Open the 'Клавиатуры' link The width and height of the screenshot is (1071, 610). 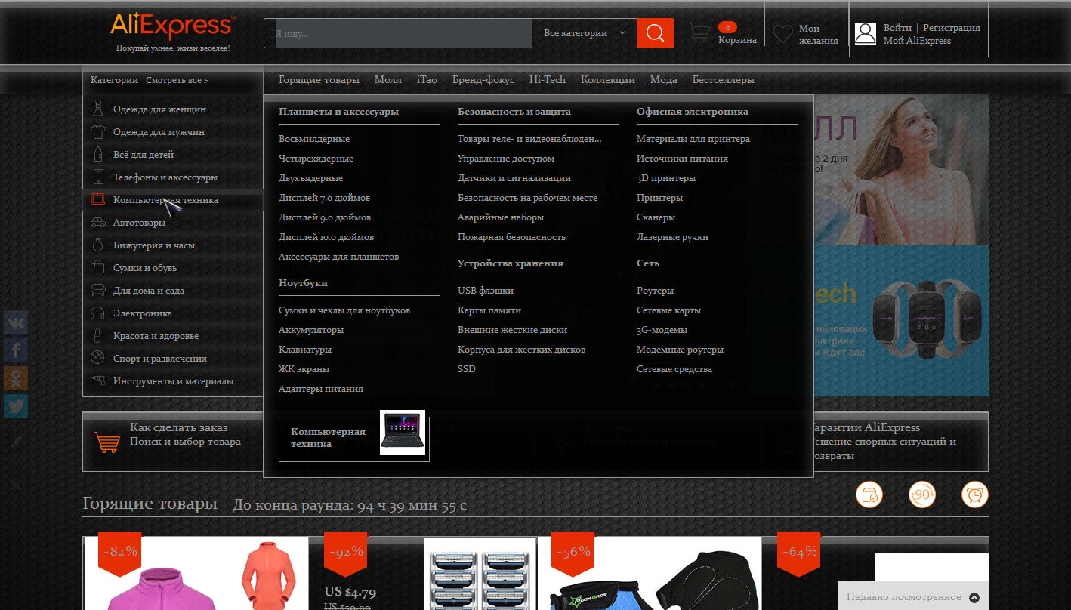[305, 350]
